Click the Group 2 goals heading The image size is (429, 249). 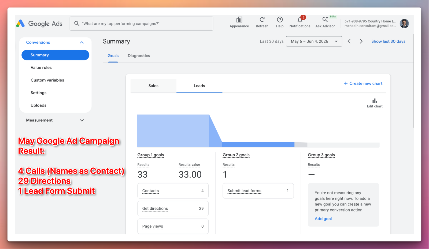point(236,155)
